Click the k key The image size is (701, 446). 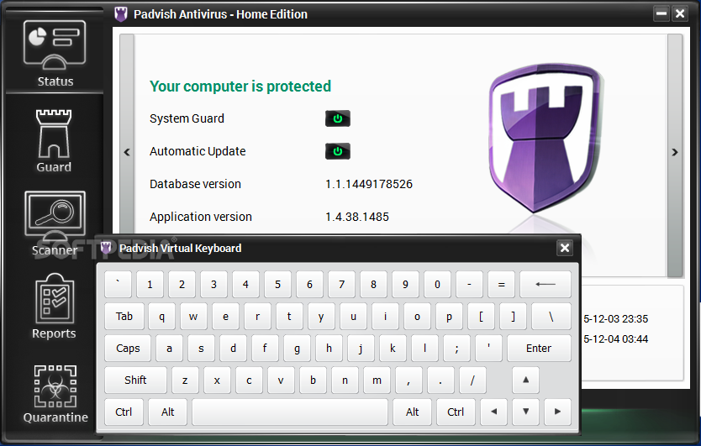click(x=393, y=348)
